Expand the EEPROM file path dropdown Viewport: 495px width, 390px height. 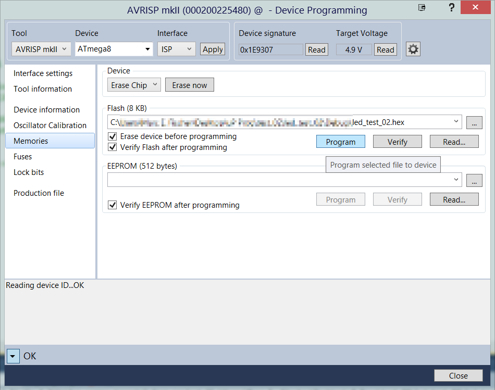pos(456,180)
